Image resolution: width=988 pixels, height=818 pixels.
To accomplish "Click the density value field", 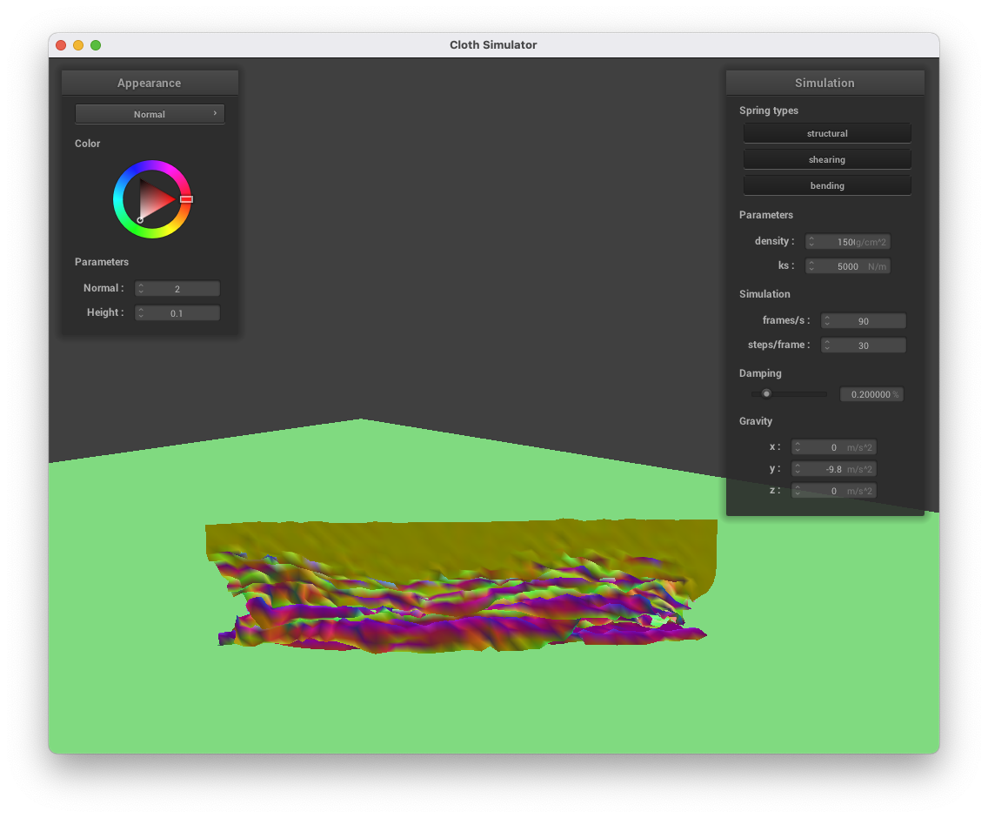I will coord(847,242).
